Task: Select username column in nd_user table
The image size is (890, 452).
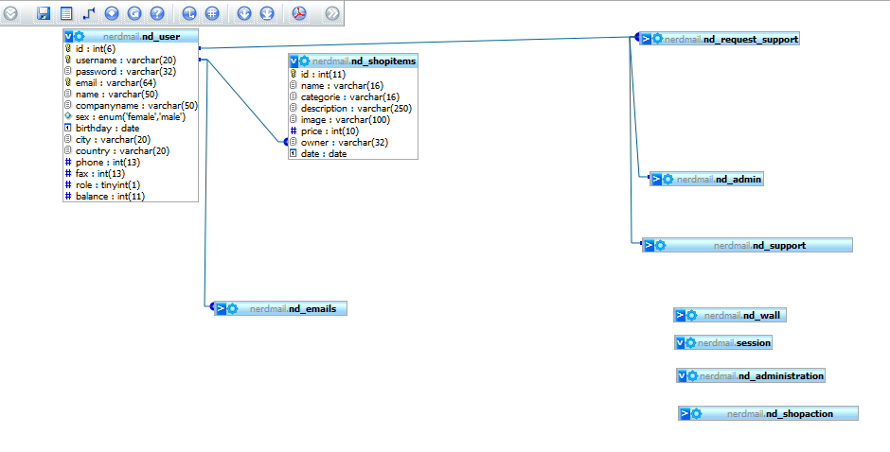Action: pos(125,60)
